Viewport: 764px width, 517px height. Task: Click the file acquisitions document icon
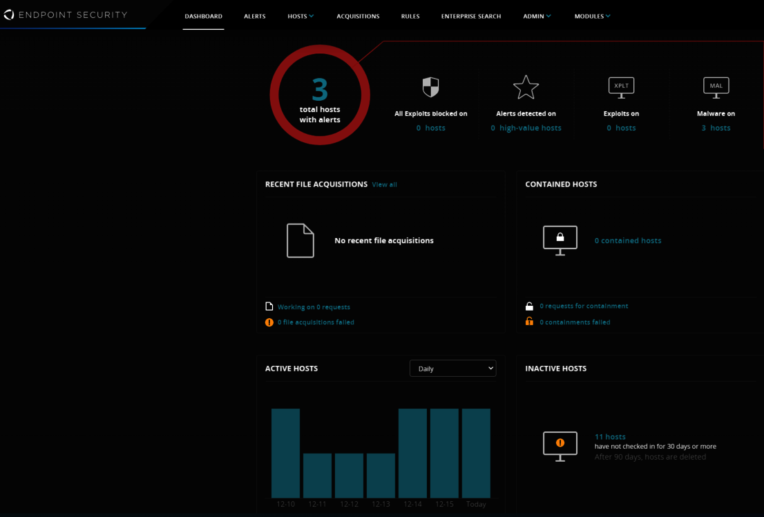click(x=300, y=240)
